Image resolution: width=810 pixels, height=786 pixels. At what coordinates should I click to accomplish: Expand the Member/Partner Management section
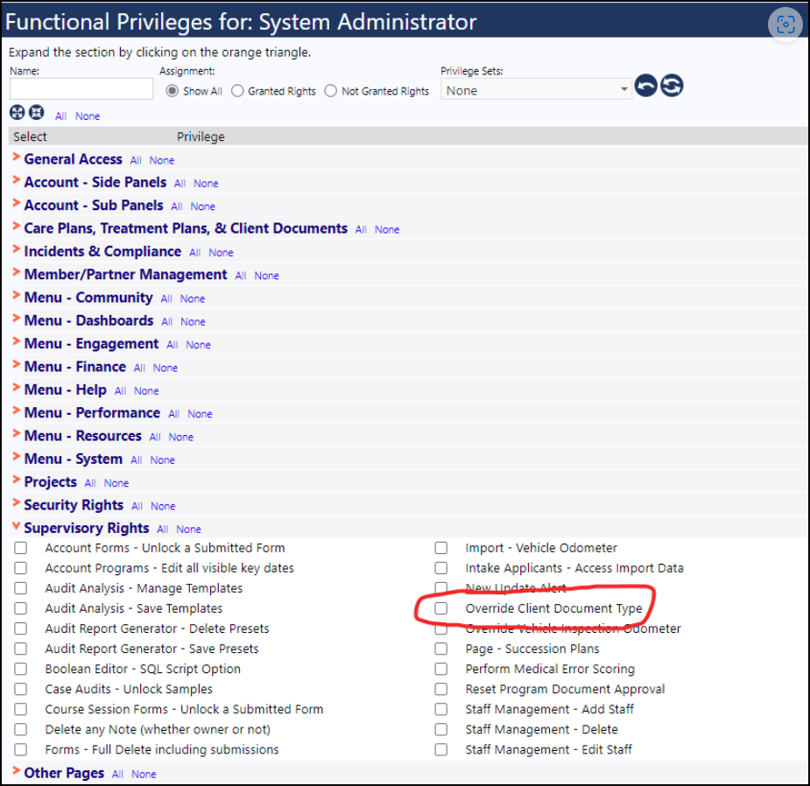[17, 272]
